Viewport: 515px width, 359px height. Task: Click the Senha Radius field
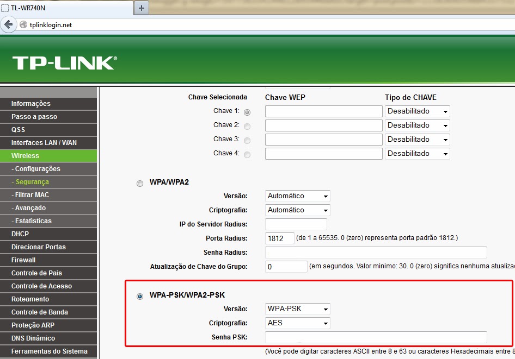pos(376,252)
